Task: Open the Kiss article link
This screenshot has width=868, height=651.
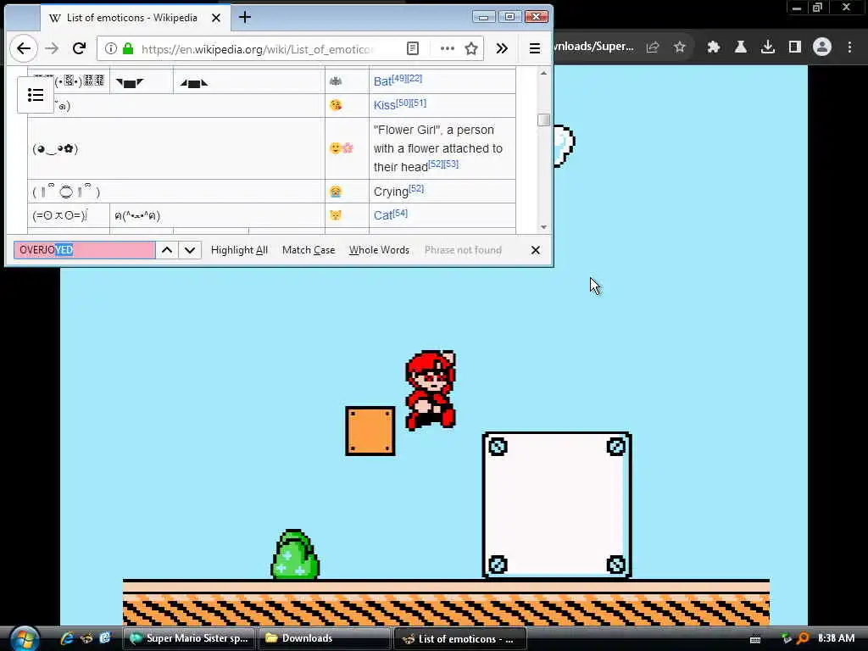Action: [x=384, y=105]
